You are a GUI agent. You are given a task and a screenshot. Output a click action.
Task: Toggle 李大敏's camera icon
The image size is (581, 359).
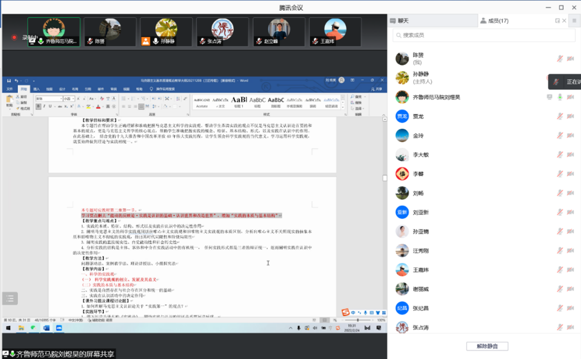pos(571,155)
